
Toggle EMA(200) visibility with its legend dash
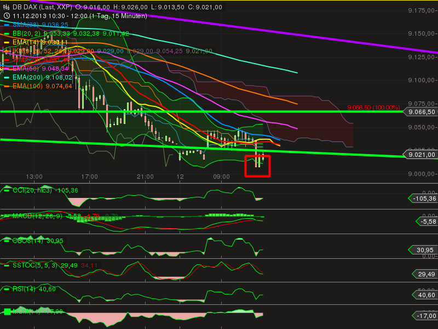point(6,77)
